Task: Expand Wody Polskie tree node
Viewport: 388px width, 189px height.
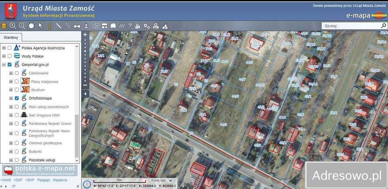Action: pos(4,56)
